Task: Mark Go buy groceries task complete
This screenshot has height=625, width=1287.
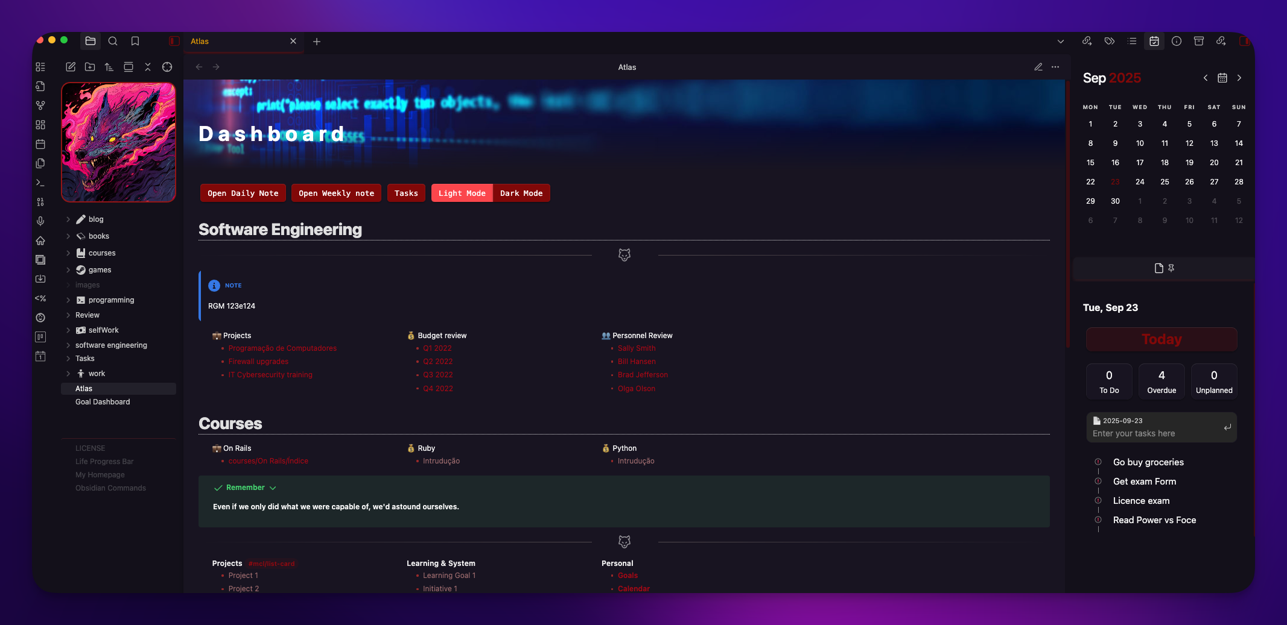Action: click(x=1098, y=462)
